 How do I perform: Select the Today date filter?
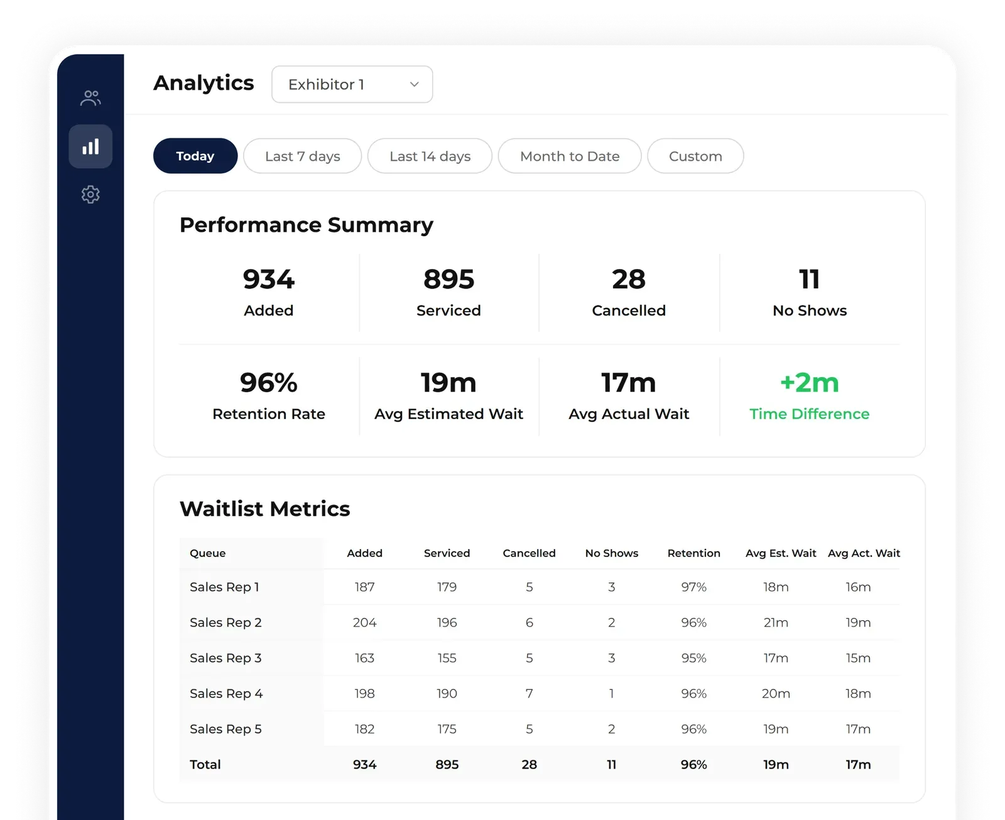(195, 156)
